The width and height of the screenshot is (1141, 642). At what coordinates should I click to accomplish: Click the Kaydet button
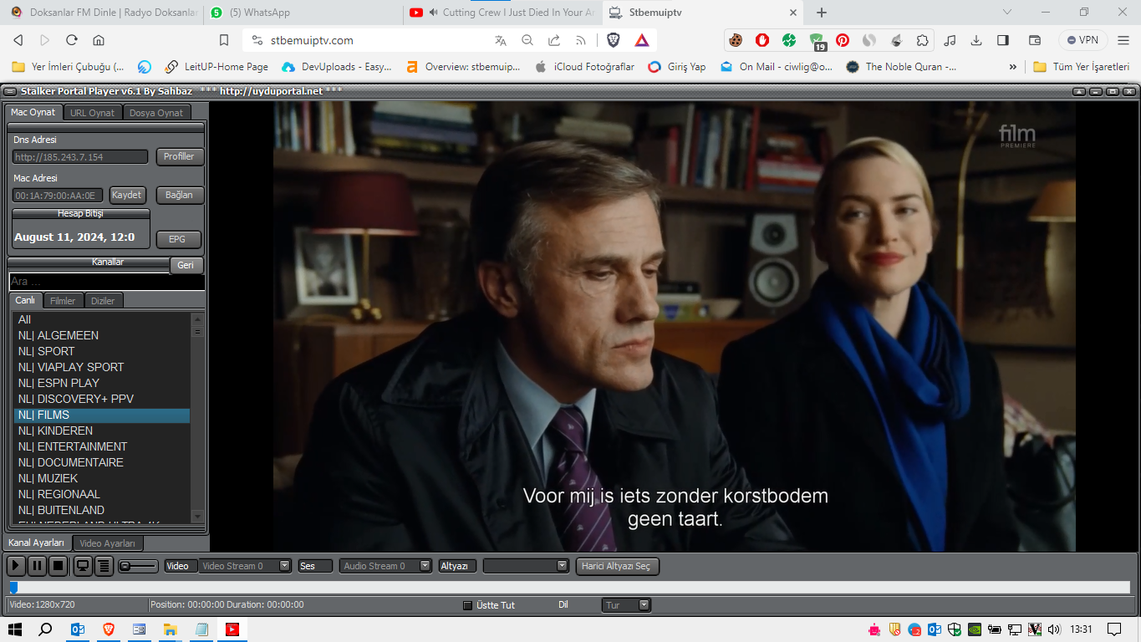[x=127, y=195]
